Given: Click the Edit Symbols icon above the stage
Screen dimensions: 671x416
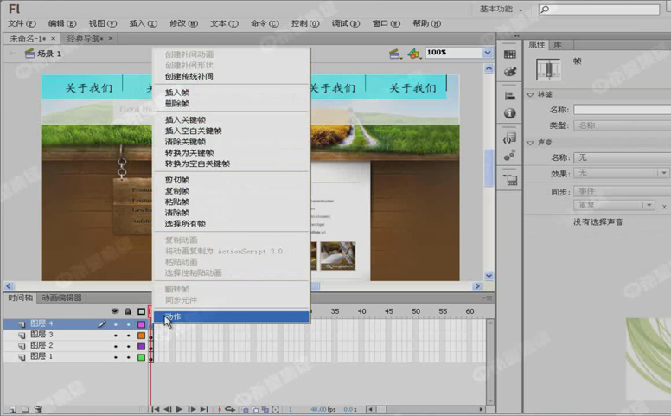Looking at the screenshot, I should pos(414,54).
